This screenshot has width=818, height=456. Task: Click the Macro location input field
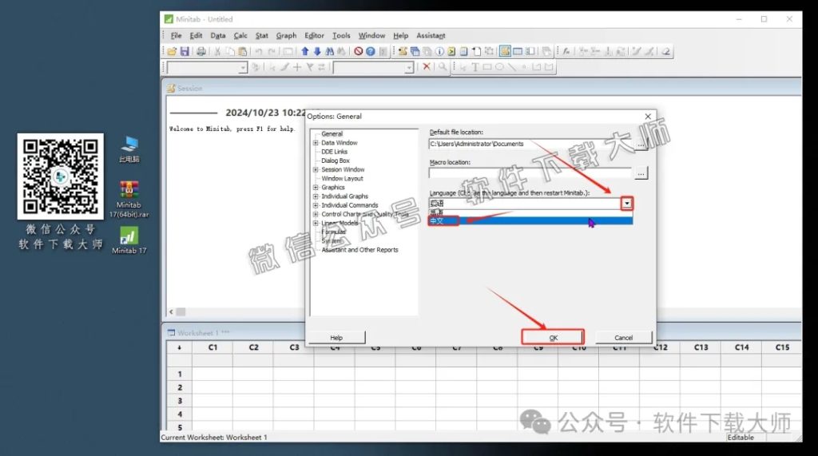[530, 172]
